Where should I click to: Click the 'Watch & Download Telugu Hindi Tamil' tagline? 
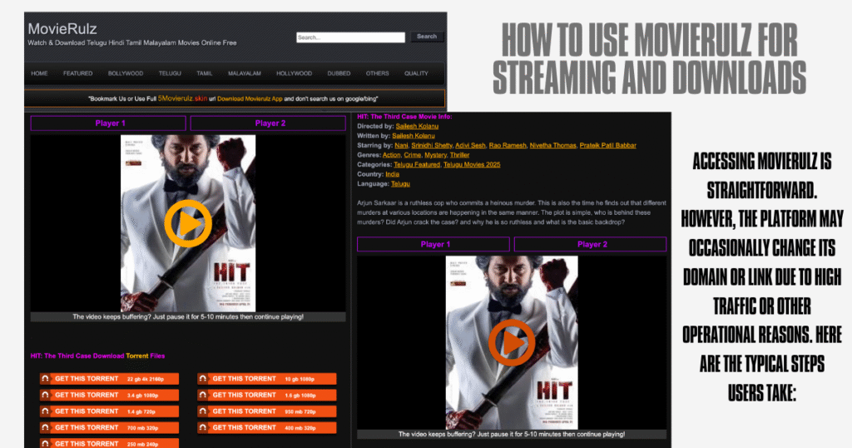click(132, 43)
